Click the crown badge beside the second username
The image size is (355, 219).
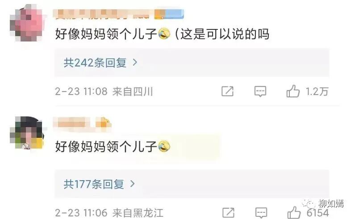tap(103, 123)
